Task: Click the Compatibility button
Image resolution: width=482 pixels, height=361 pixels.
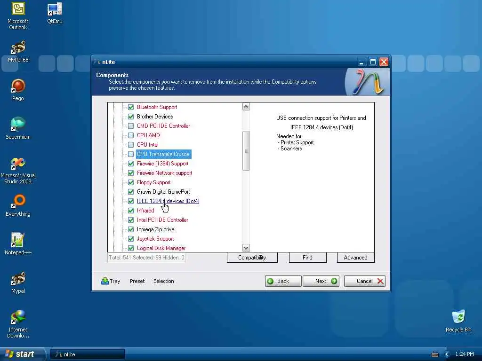Action: point(252,258)
